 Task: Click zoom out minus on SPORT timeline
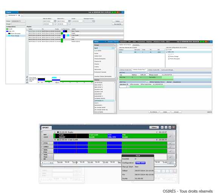[47, 162]
